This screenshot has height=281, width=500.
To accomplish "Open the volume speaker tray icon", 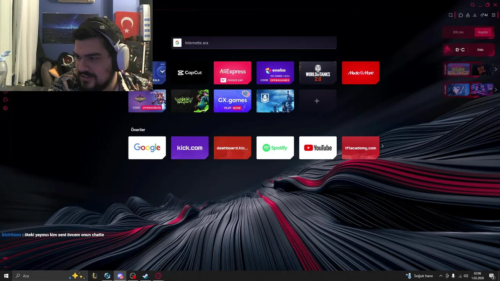I will point(466,276).
